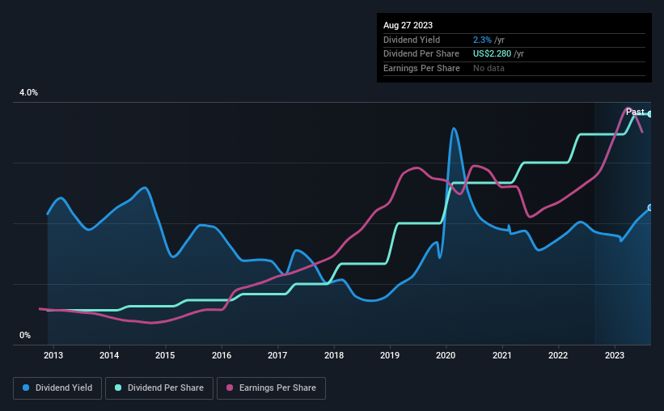Click the 0% y-axis label
This screenshot has height=411, width=664.
pyautogui.click(x=25, y=335)
